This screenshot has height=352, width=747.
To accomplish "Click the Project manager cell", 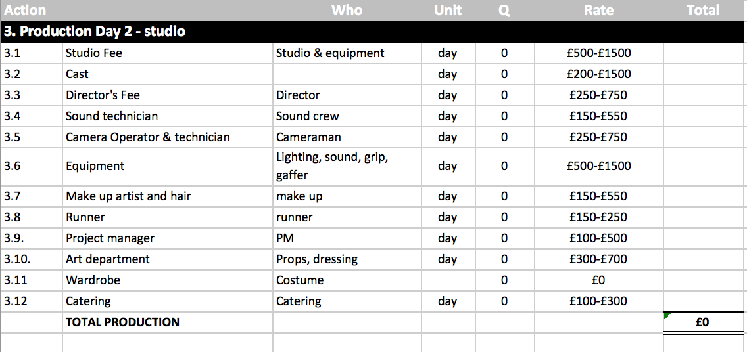I will click(168, 238).
